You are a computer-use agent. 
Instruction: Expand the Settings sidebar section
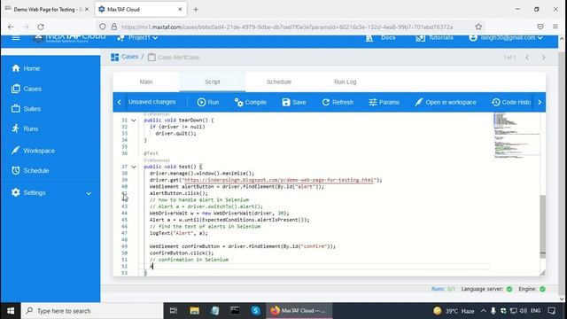coord(50,193)
